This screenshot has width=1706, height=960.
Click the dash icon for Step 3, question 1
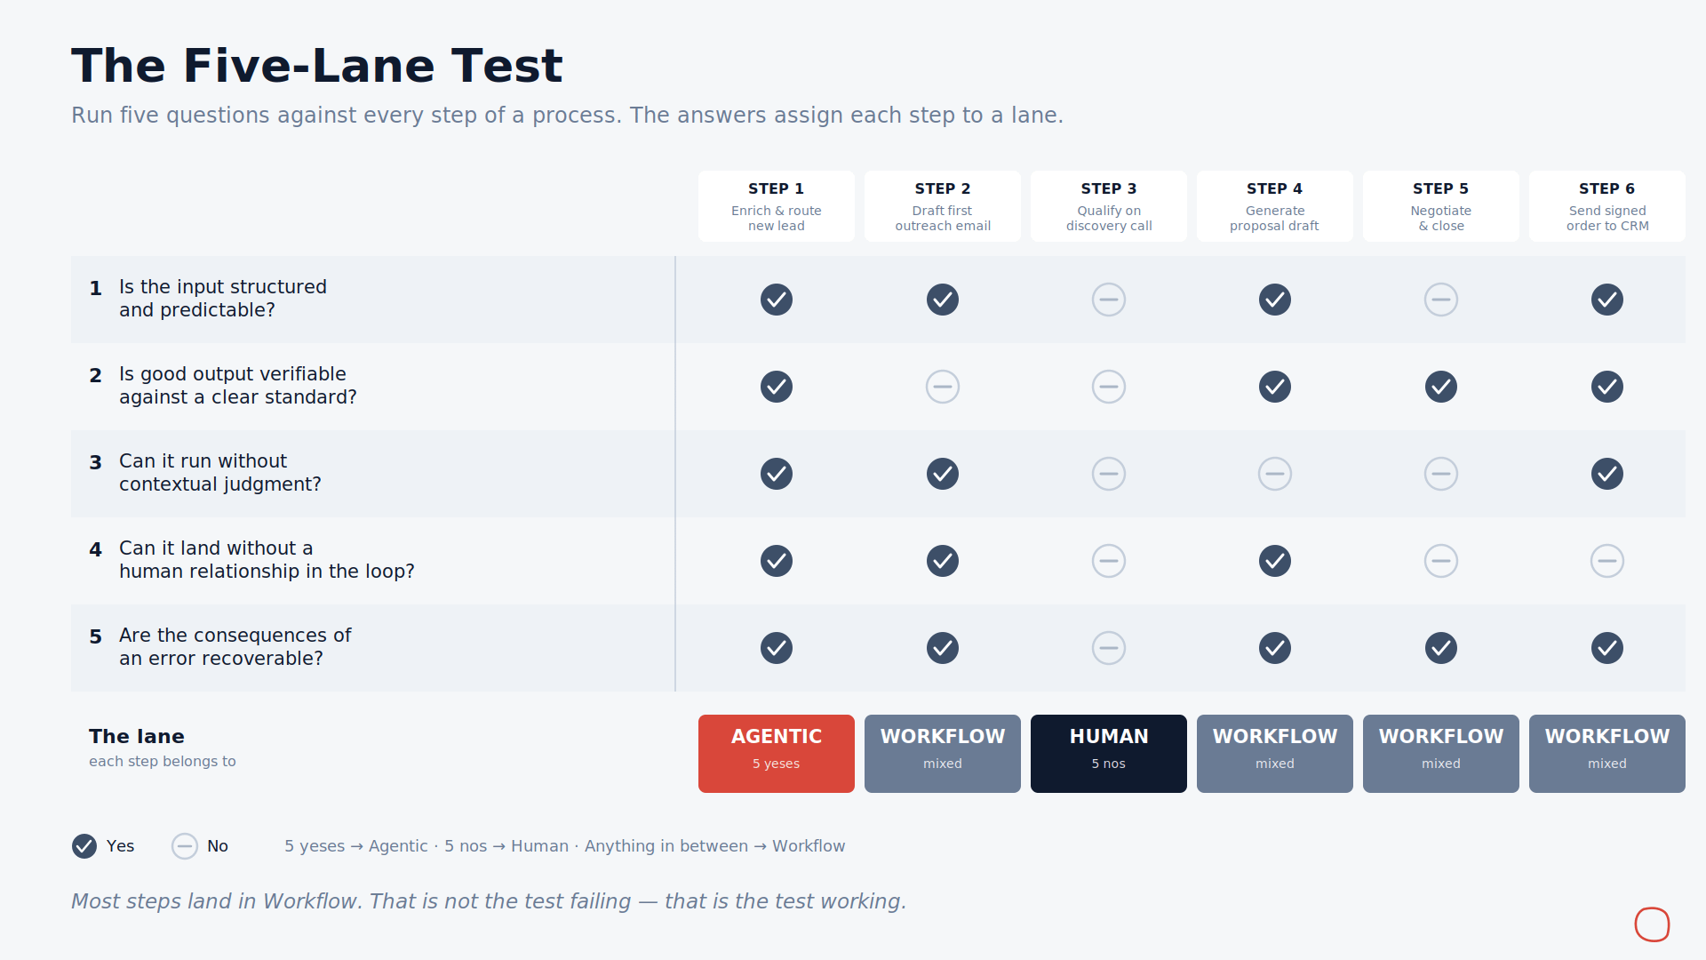[x=1108, y=300]
